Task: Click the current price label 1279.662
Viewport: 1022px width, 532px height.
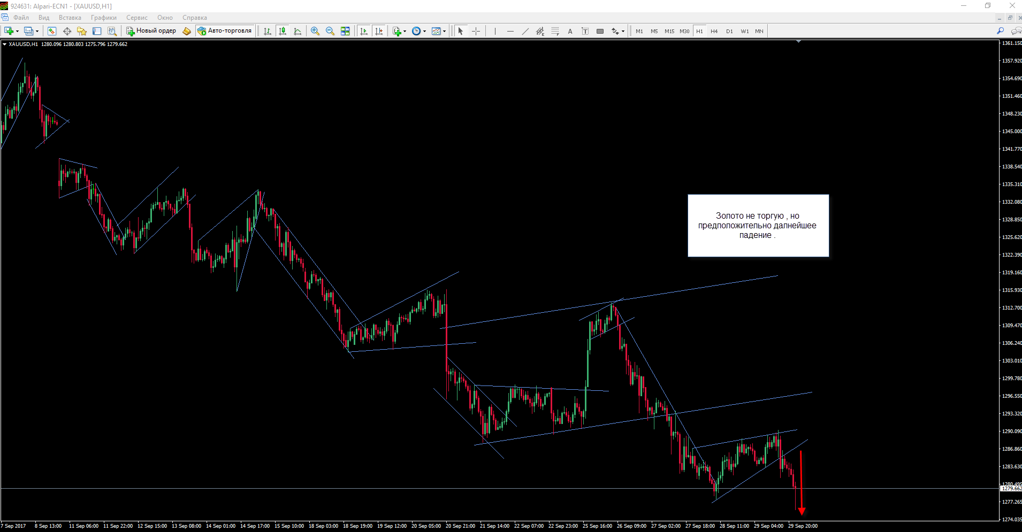Action: (1011, 489)
